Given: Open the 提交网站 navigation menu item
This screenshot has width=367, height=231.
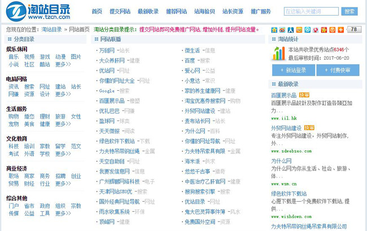Looking at the screenshot, I should 119,11.
